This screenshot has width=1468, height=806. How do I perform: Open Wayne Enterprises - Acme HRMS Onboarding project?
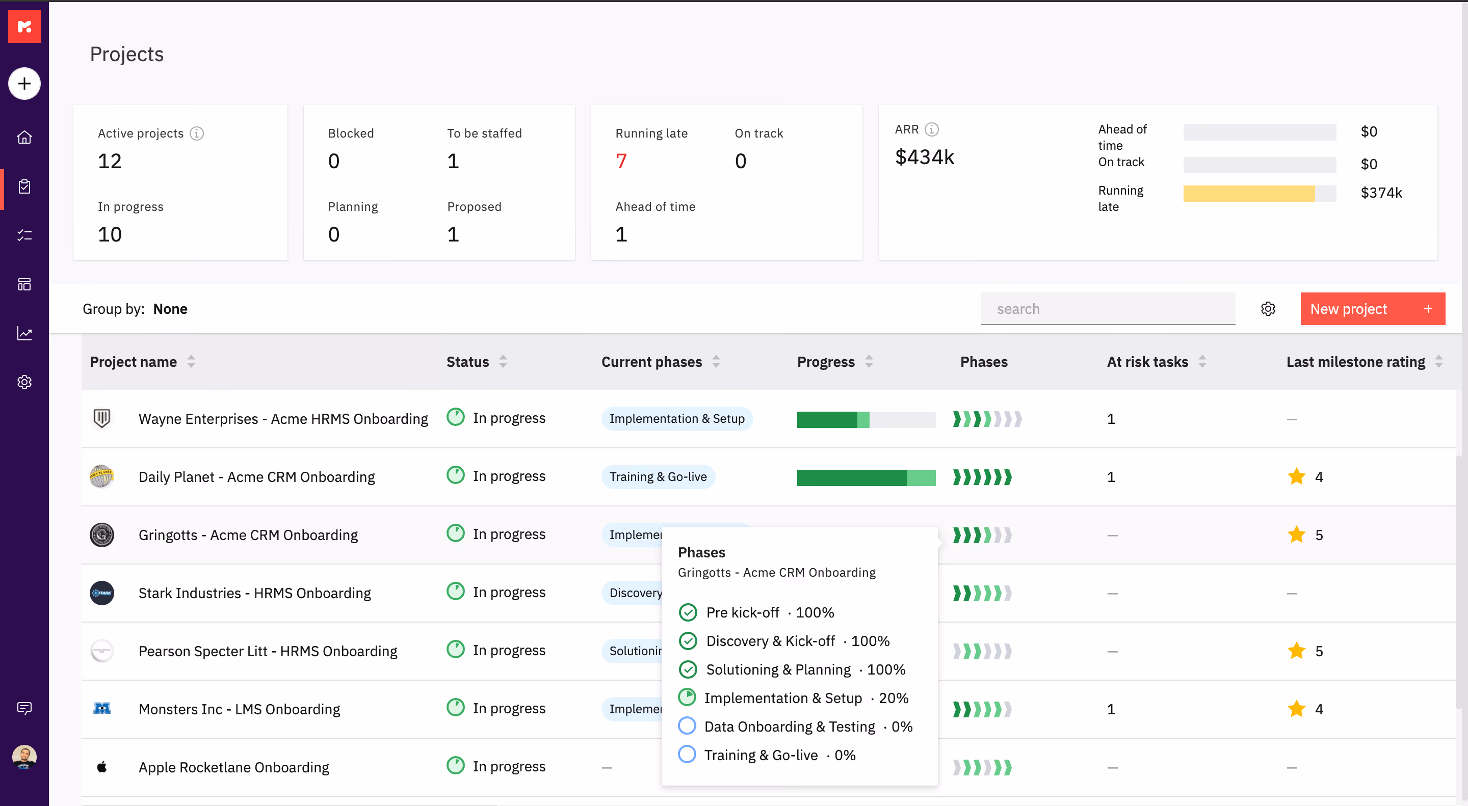283,419
